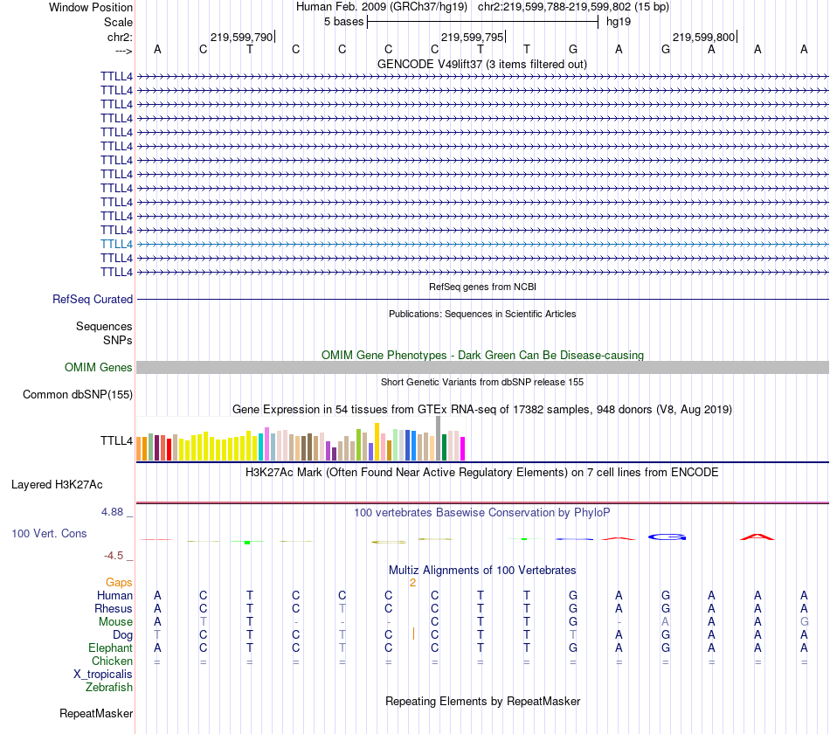830x734 pixels.
Task: Click the Gaps row label
Action: pyautogui.click(x=119, y=583)
